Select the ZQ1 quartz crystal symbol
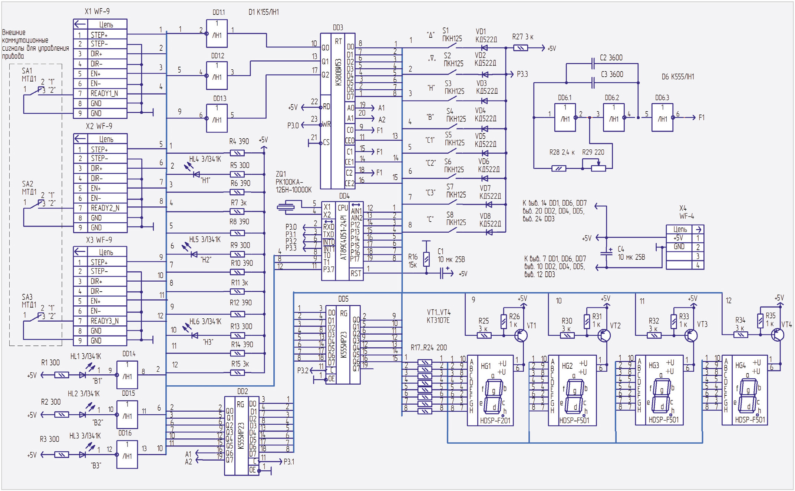The width and height of the screenshot is (795, 491). (x=286, y=208)
